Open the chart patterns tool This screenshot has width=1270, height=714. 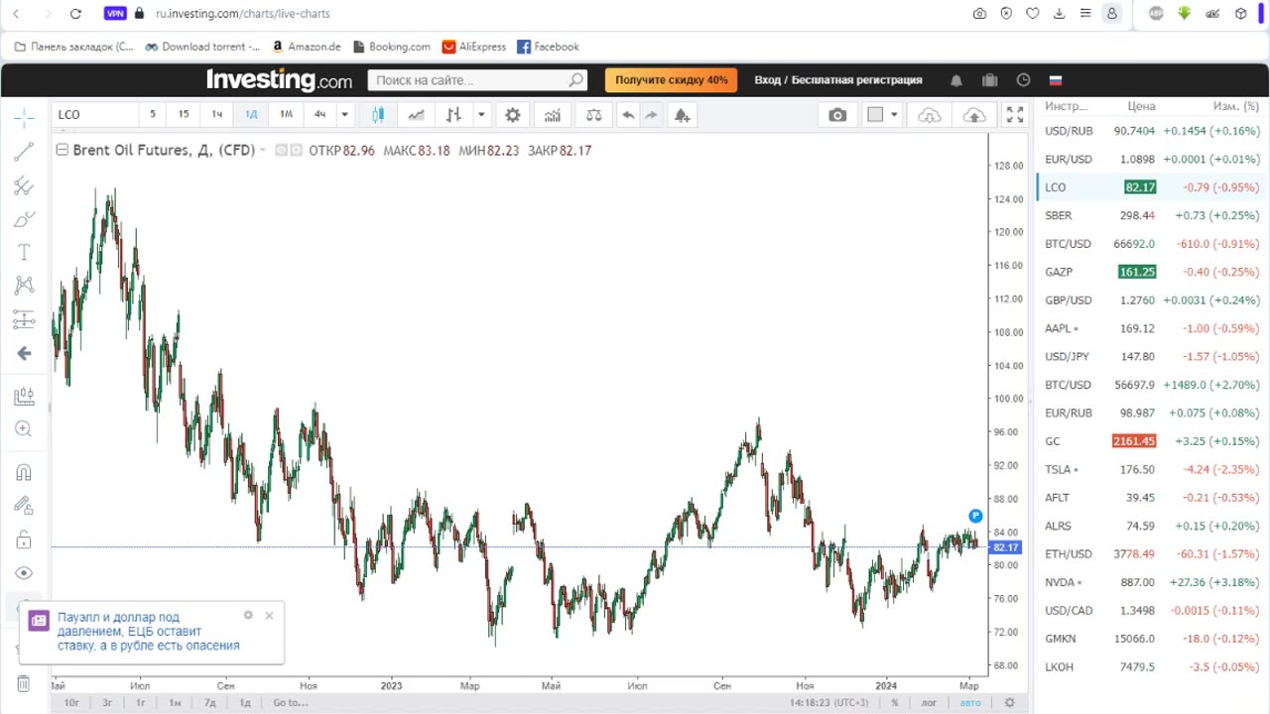[24, 286]
